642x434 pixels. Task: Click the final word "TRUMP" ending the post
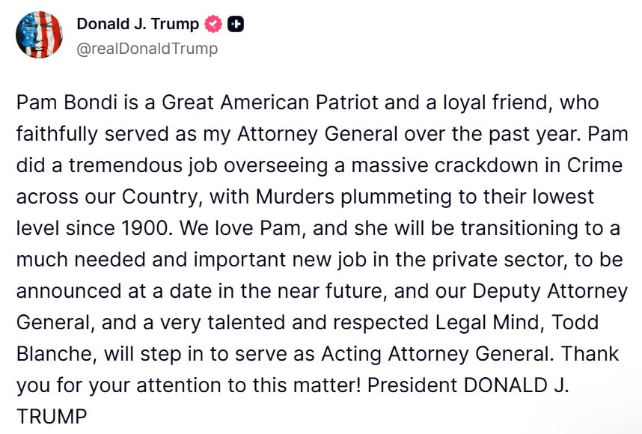point(52,415)
